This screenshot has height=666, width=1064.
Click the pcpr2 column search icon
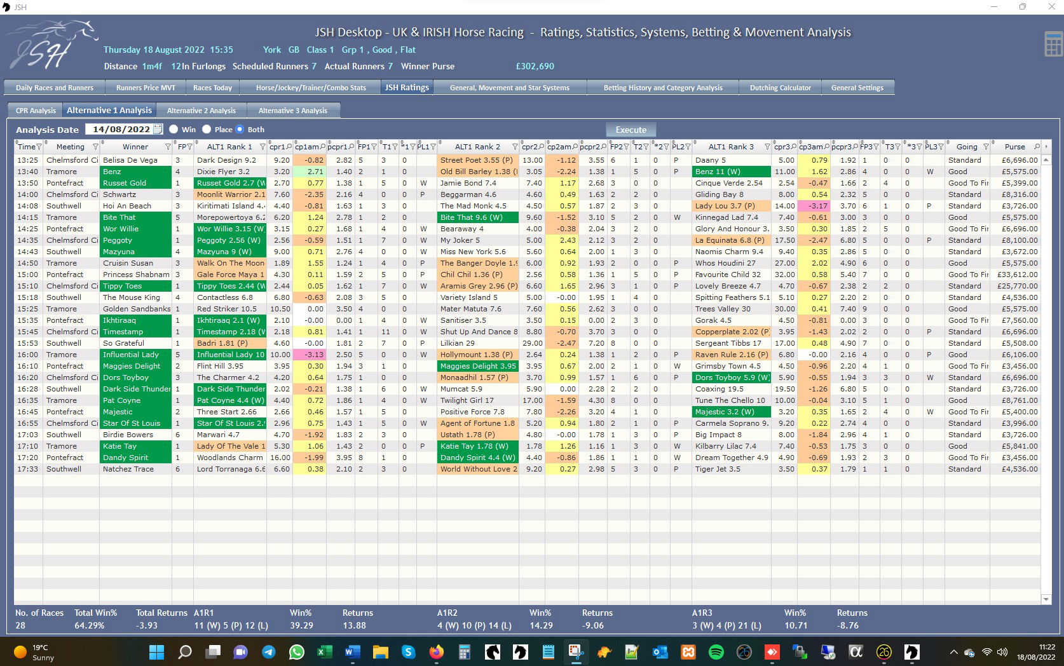click(604, 147)
